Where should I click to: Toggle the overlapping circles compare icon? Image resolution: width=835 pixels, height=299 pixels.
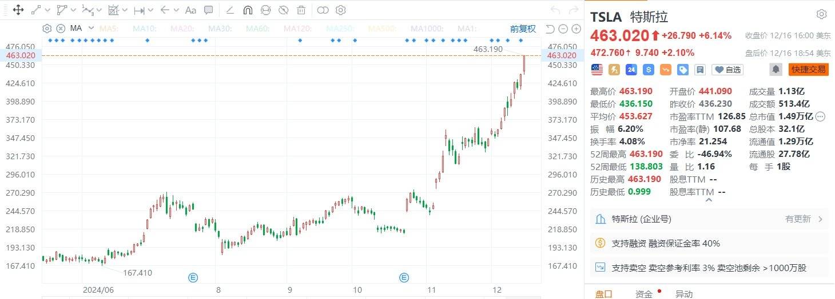[x=323, y=10]
